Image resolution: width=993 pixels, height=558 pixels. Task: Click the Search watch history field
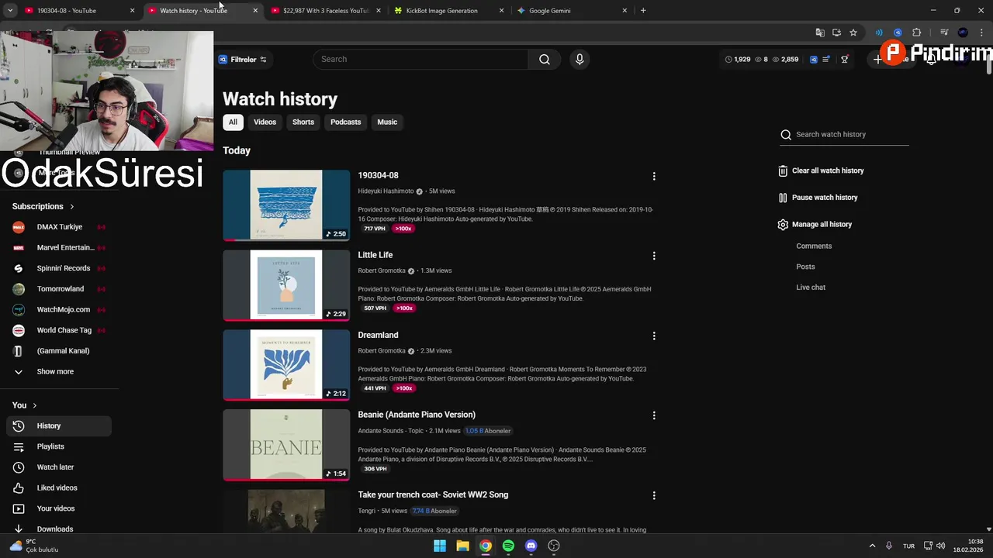844,135
